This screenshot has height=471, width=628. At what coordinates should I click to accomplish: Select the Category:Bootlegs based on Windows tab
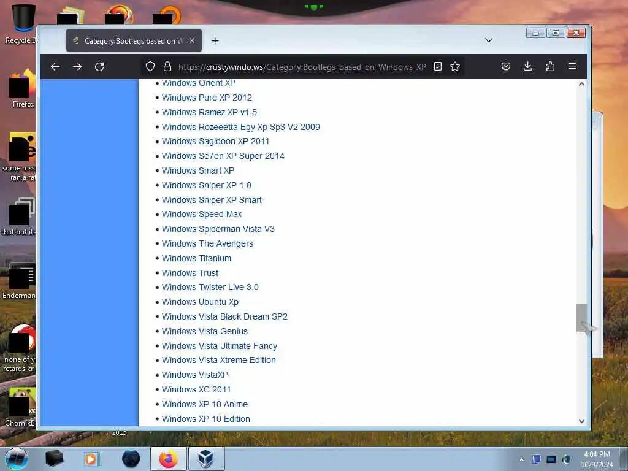[x=134, y=40]
